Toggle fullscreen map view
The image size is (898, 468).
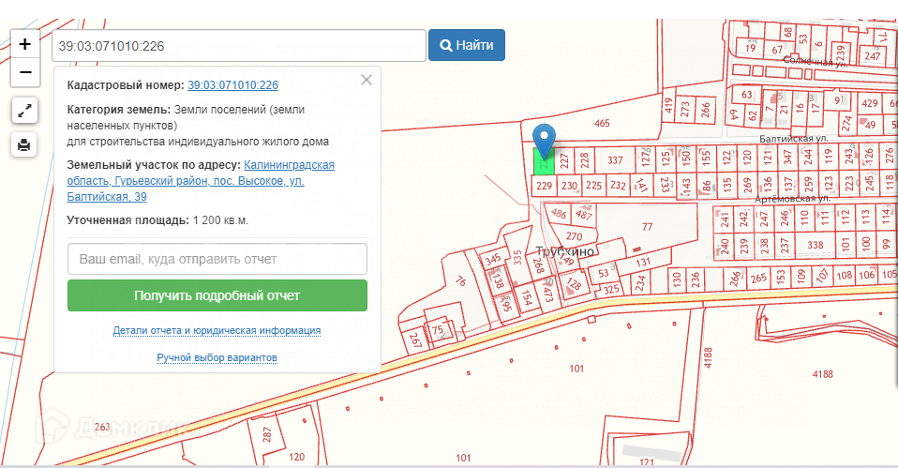(x=24, y=111)
